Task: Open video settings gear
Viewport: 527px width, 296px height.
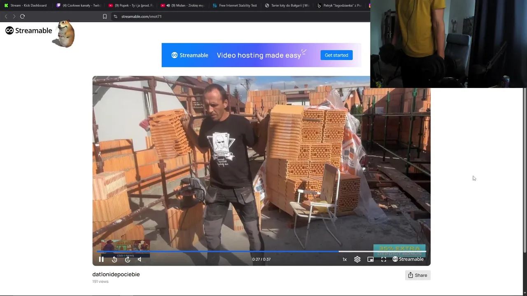Action: [x=357, y=259]
